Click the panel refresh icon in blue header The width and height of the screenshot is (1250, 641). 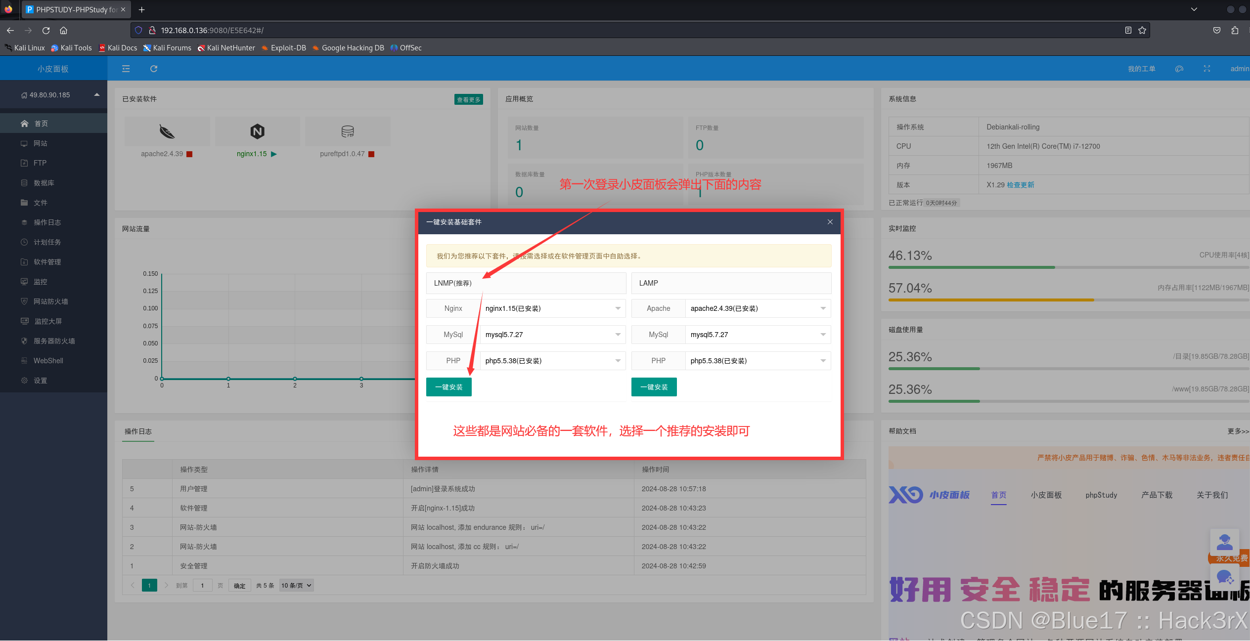[154, 69]
